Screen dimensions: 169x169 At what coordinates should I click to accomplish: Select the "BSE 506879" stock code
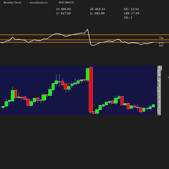[x=66, y=2]
